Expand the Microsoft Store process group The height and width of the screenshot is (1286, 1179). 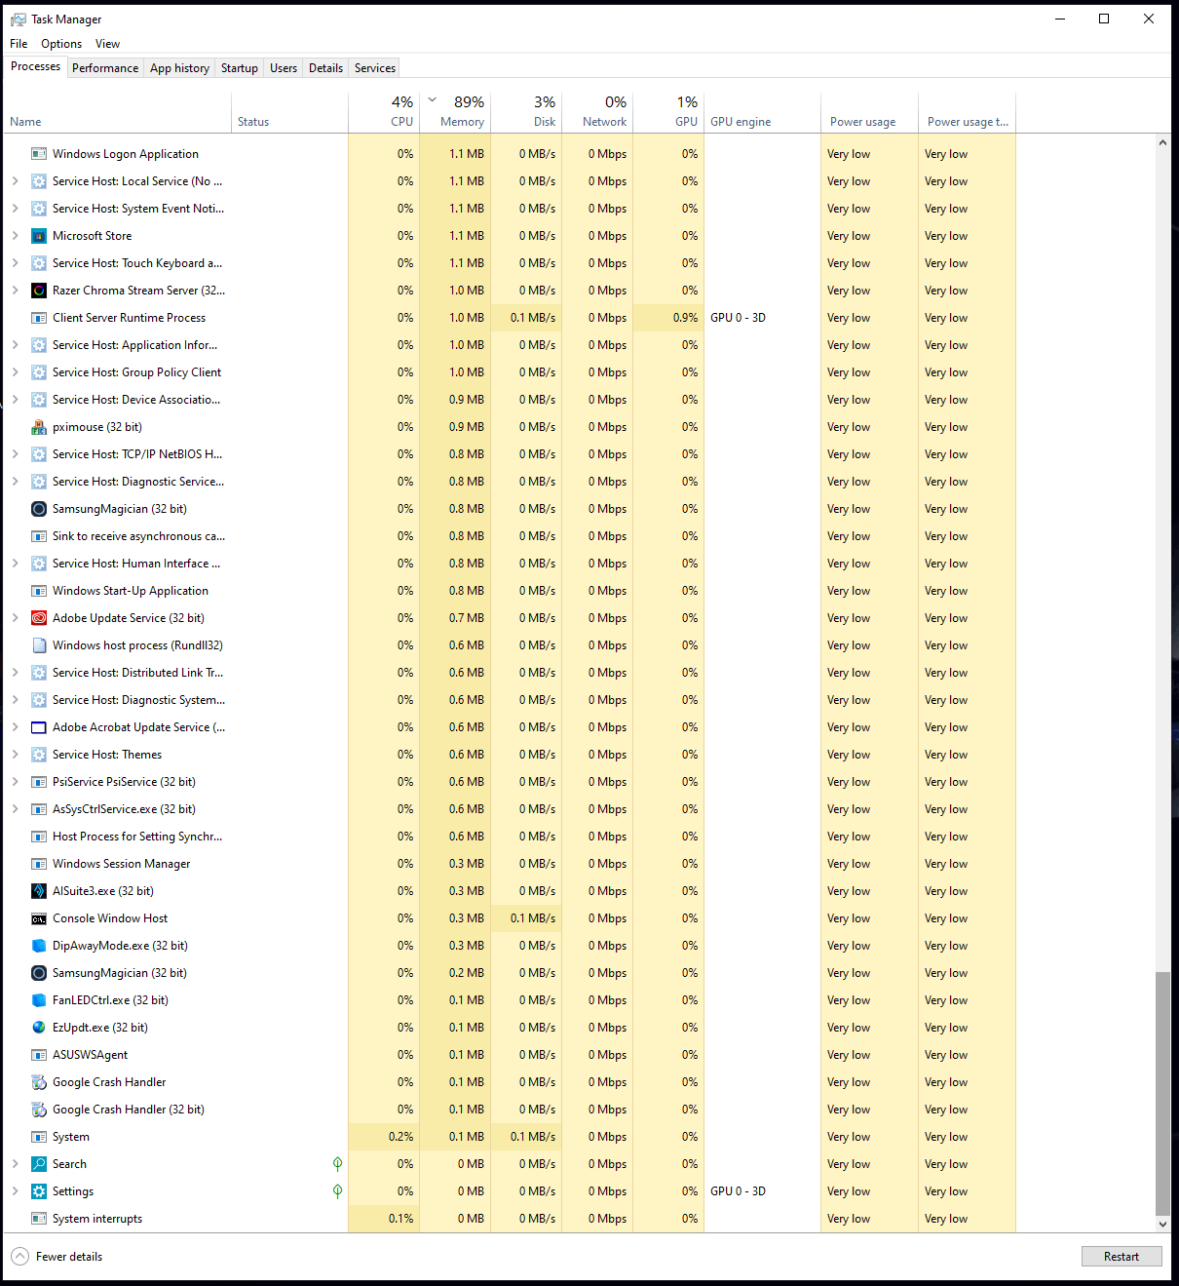point(15,236)
